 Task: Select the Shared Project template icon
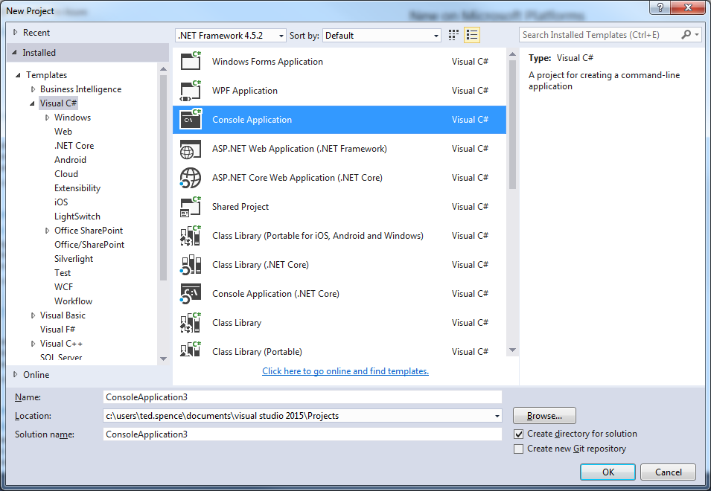(191, 207)
